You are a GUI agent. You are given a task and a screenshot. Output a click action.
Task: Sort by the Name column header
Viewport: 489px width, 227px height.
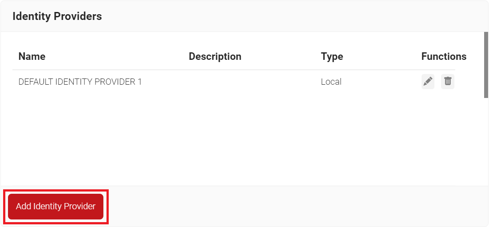click(32, 57)
